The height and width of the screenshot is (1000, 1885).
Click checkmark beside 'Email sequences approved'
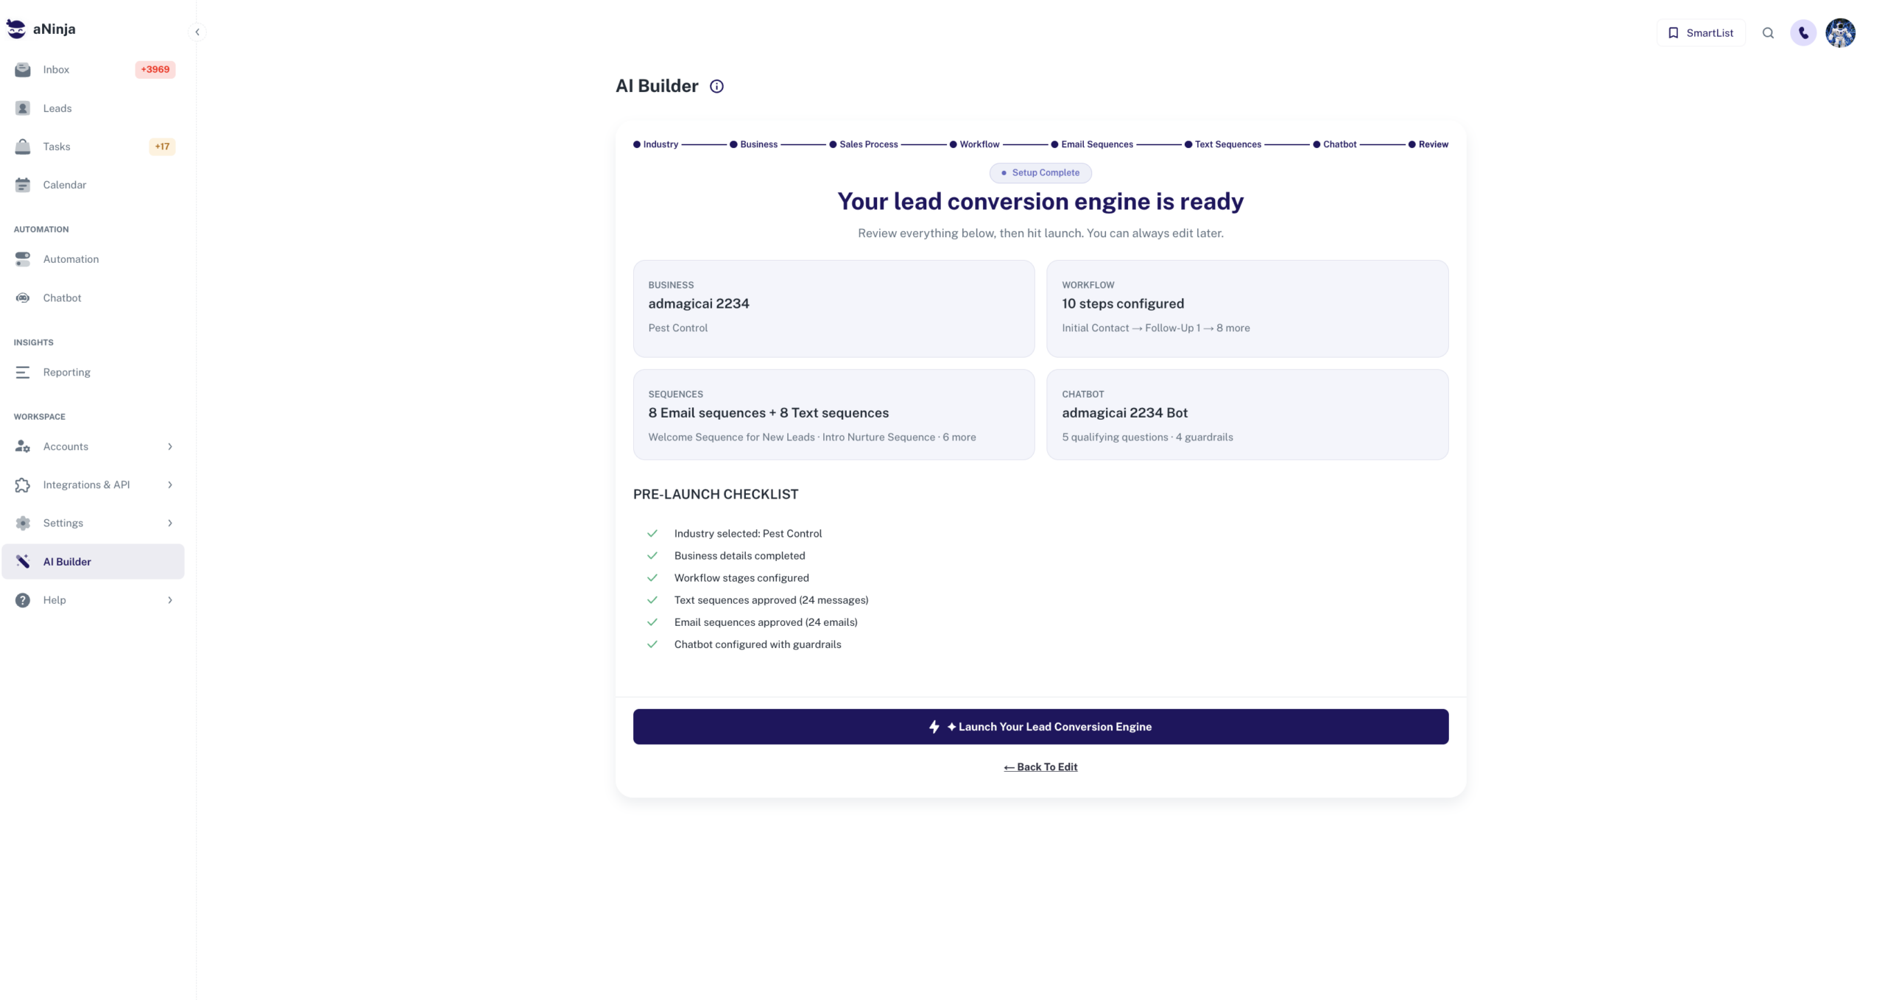(x=652, y=622)
